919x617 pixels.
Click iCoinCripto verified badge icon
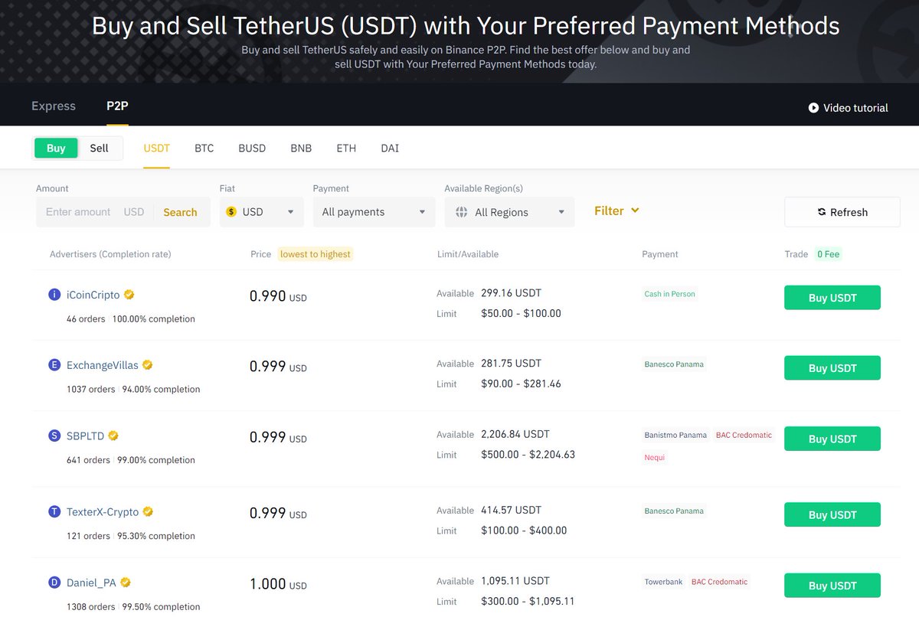[x=129, y=295]
